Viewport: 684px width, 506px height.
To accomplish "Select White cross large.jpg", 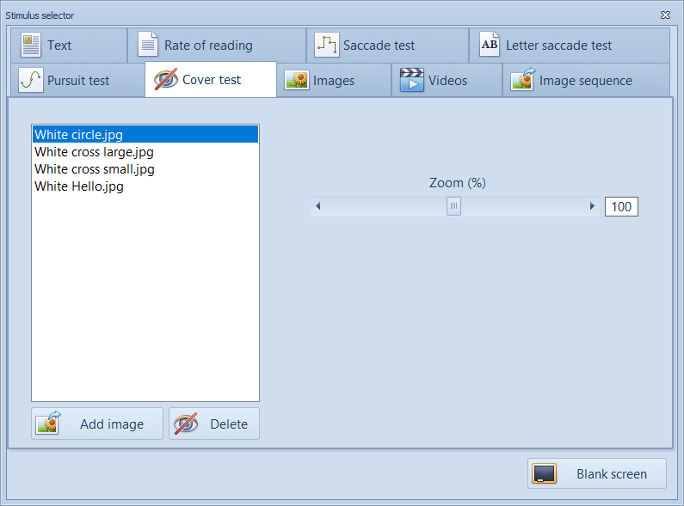I will [x=94, y=152].
